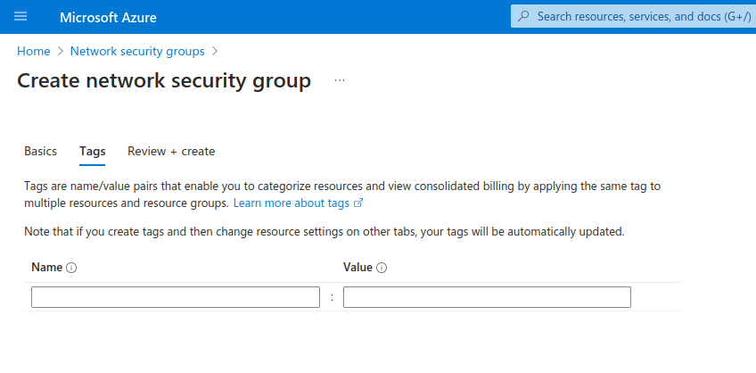The width and height of the screenshot is (756, 373).
Task: Navigate to Home in the breadcrumb
Action: pyautogui.click(x=33, y=52)
